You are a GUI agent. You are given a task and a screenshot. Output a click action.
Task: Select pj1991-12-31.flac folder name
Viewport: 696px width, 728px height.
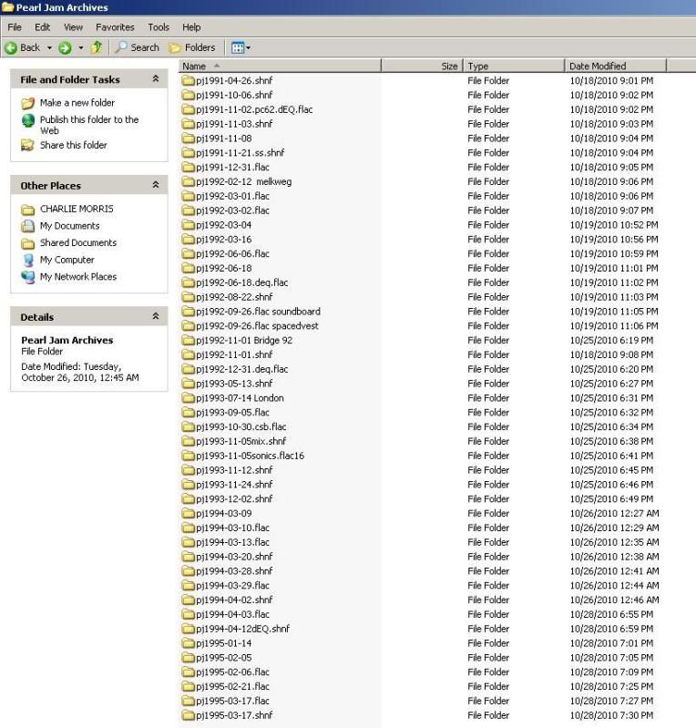tap(232, 167)
